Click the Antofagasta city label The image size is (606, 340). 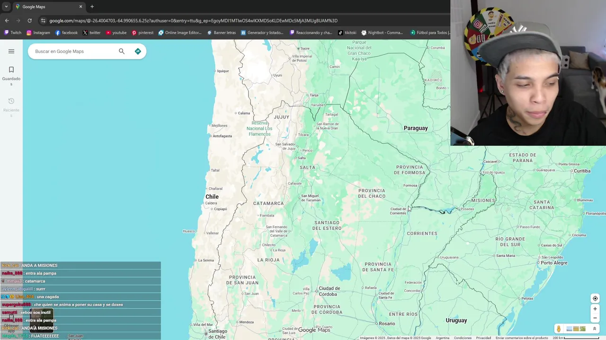(223, 136)
